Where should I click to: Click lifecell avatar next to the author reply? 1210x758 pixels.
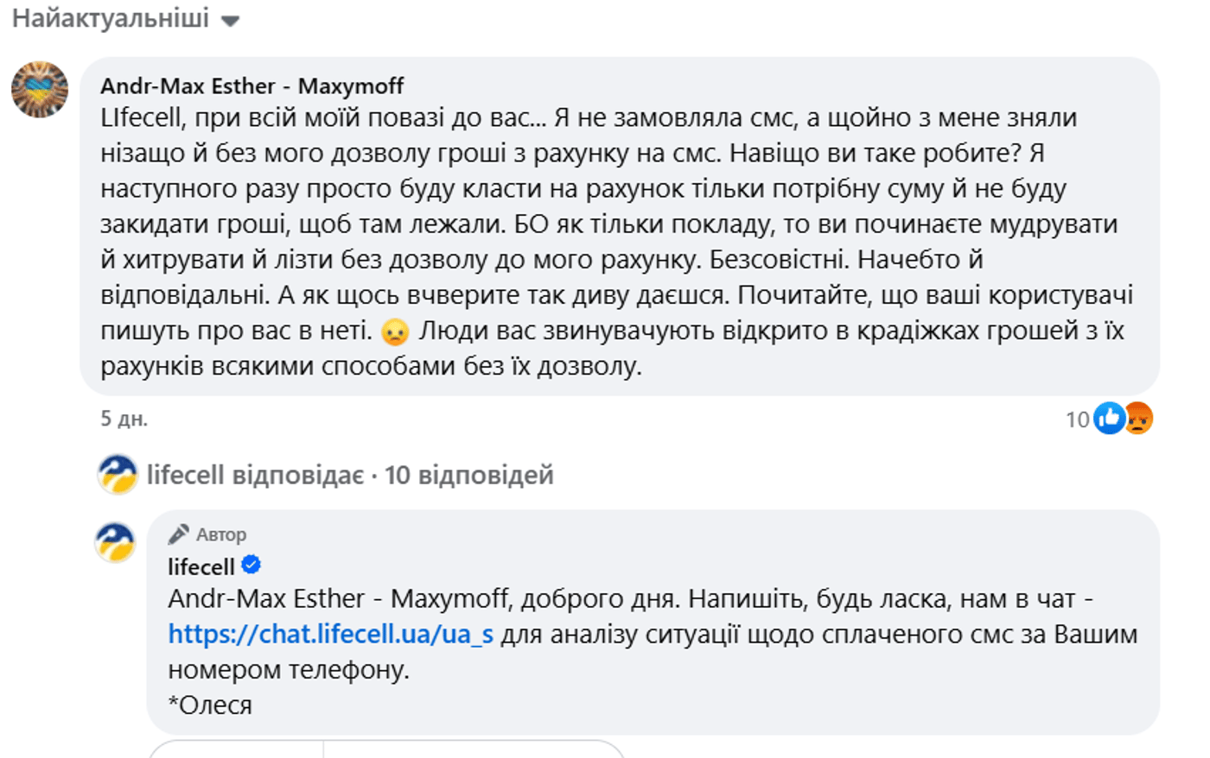tap(115, 543)
